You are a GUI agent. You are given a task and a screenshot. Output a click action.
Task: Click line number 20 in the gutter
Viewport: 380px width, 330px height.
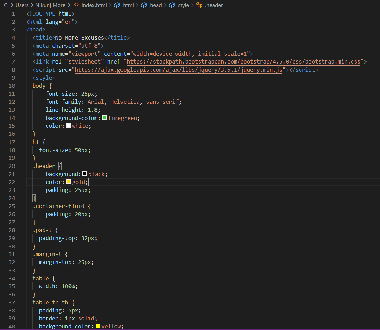[x=12, y=166]
